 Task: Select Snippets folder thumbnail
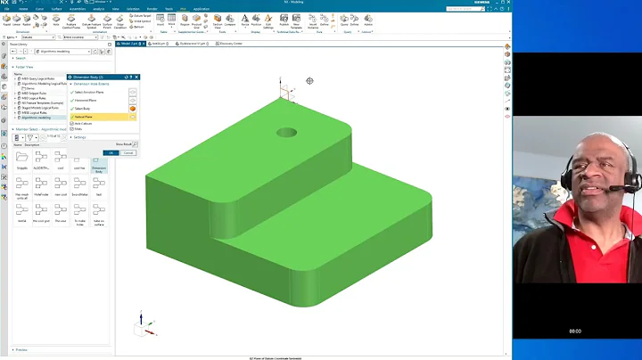(x=21, y=160)
